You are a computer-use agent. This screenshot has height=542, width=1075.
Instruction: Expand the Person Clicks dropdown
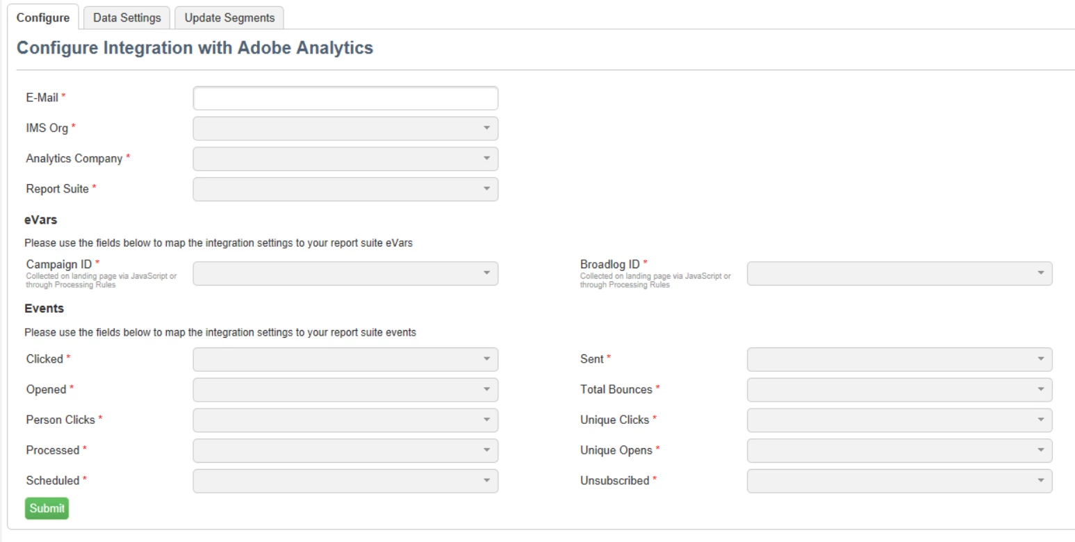345,420
